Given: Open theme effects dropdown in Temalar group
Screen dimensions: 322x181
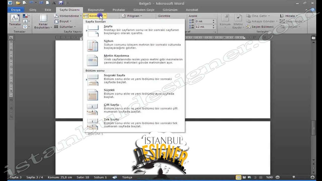Looking at the screenshot, I should 26,27.
